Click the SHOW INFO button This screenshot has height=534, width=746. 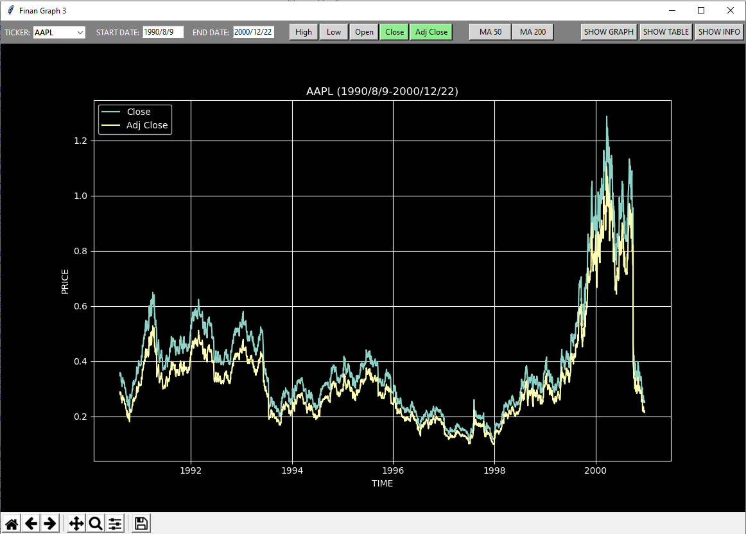click(x=719, y=32)
